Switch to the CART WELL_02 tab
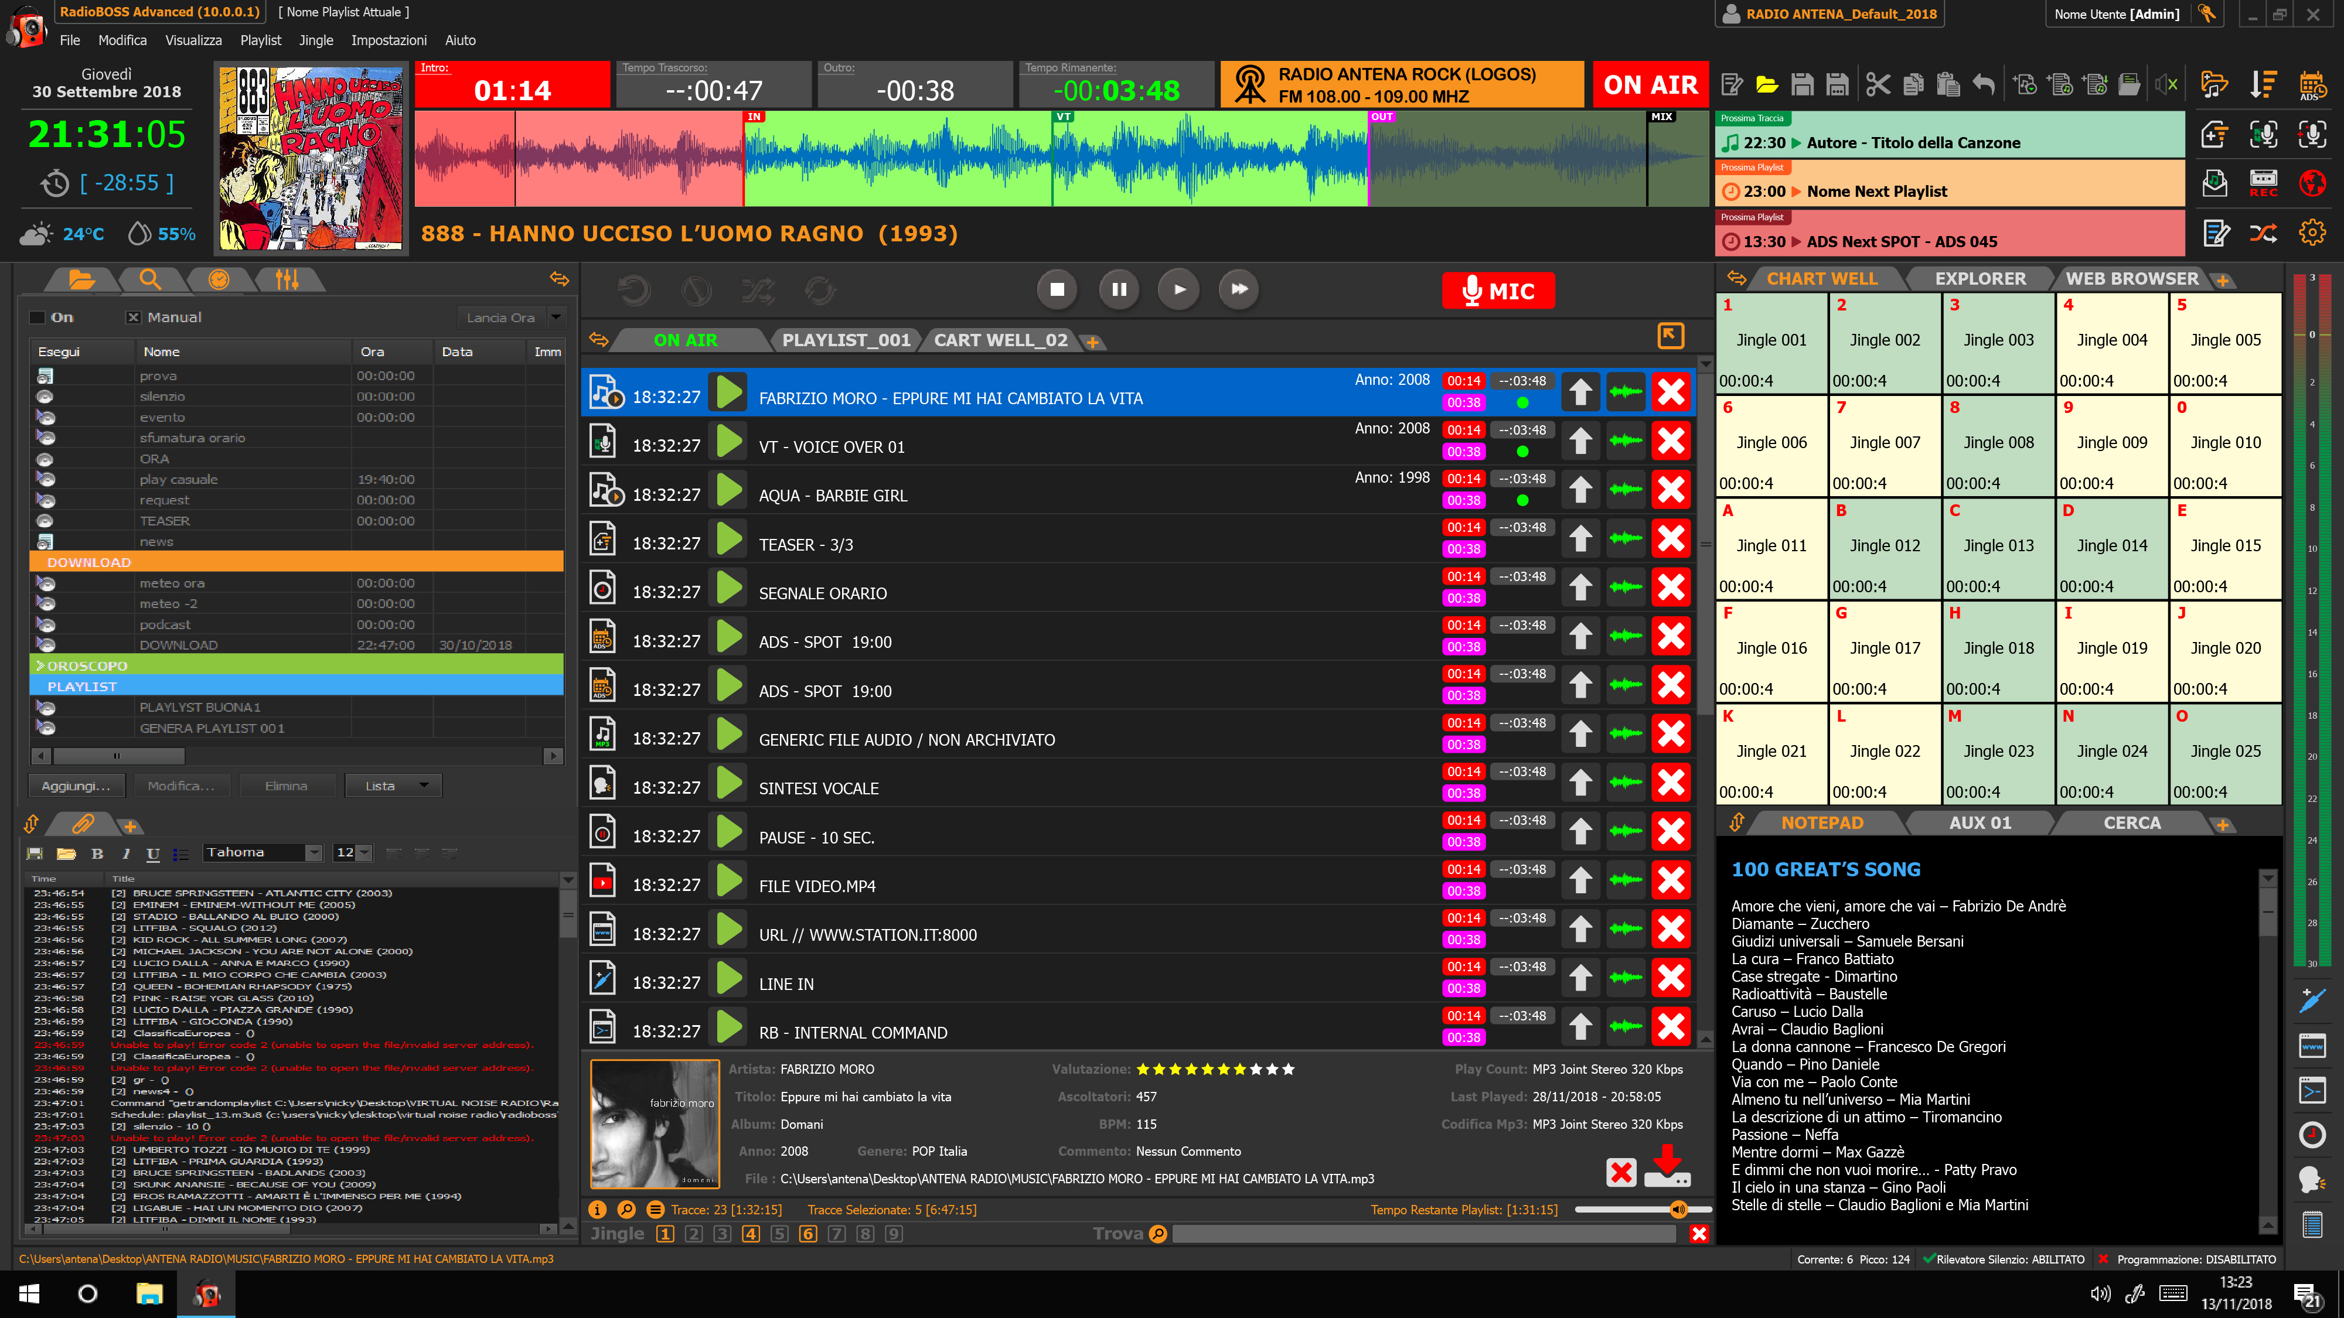 (1000, 340)
